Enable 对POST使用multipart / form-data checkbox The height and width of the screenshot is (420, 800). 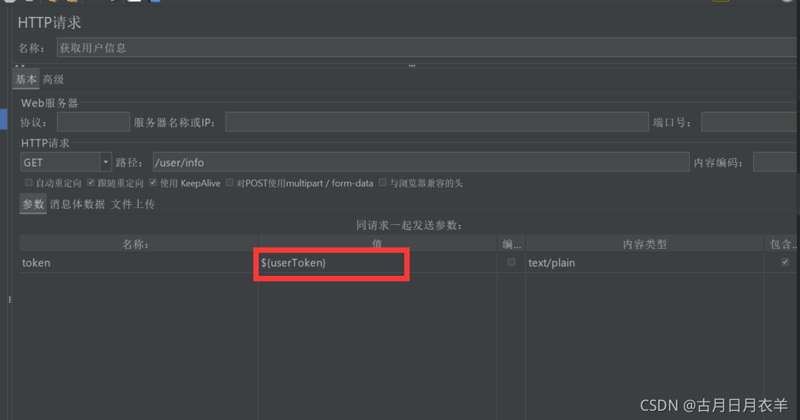(229, 183)
